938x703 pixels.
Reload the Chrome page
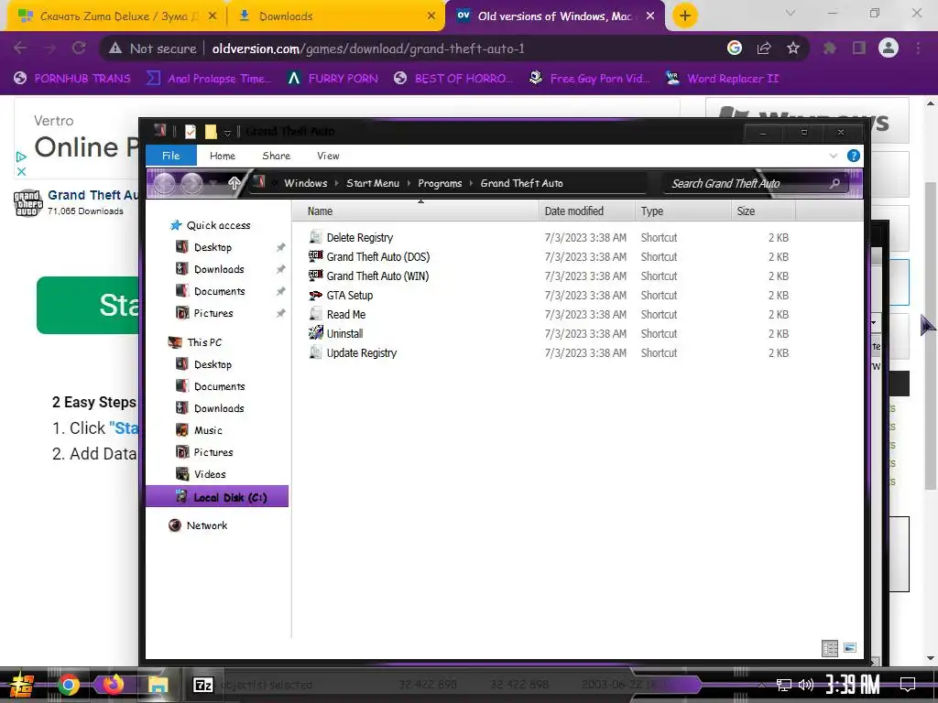(x=79, y=49)
